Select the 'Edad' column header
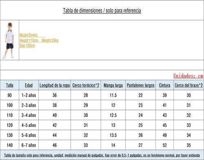Image resolution: width=204 pixels, height=160 pixels. click(29, 85)
